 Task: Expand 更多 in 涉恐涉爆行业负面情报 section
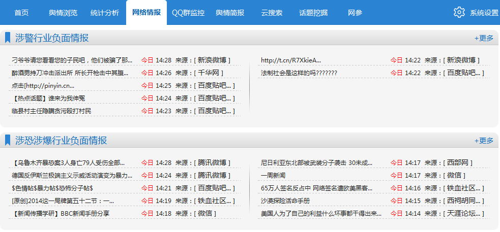[x=484, y=141]
